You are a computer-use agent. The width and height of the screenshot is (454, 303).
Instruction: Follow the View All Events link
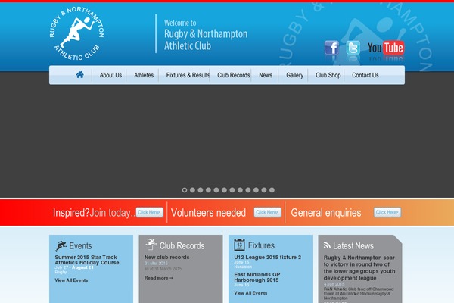(71, 280)
